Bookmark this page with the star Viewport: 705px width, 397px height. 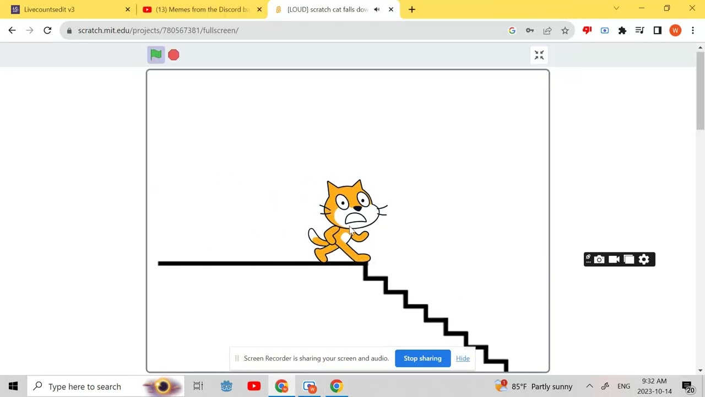pyautogui.click(x=565, y=30)
